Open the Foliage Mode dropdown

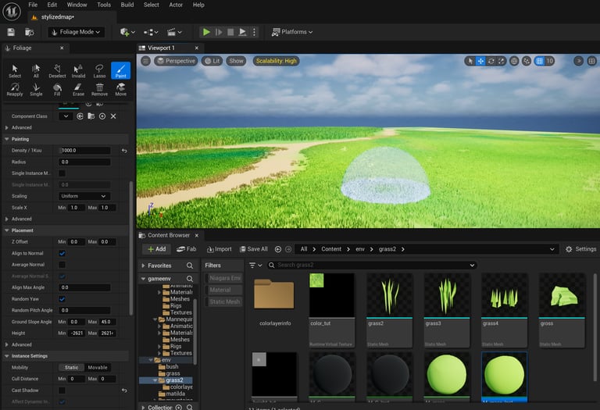click(76, 32)
